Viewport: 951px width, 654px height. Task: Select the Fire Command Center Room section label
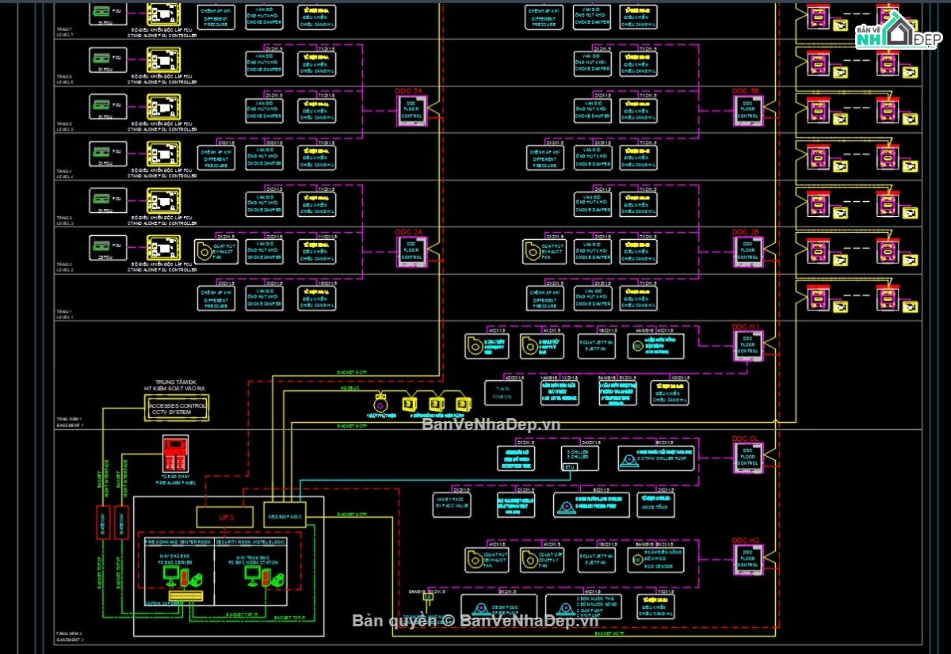click(x=178, y=542)
